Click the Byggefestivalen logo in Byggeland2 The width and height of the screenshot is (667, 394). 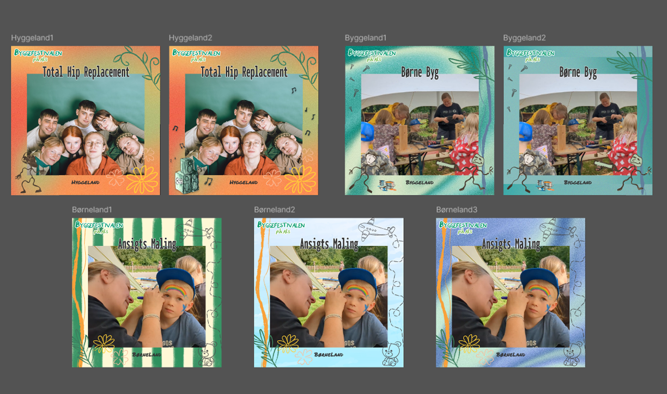(530, 55)
